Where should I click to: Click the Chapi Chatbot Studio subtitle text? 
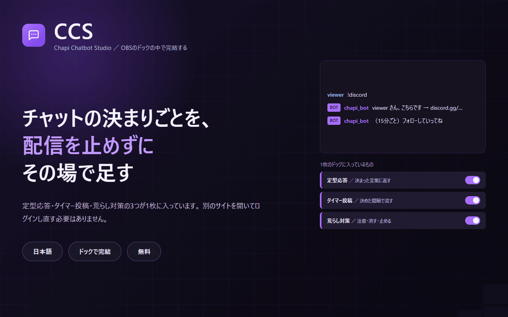pyautogui.click(x=120, y=48)
